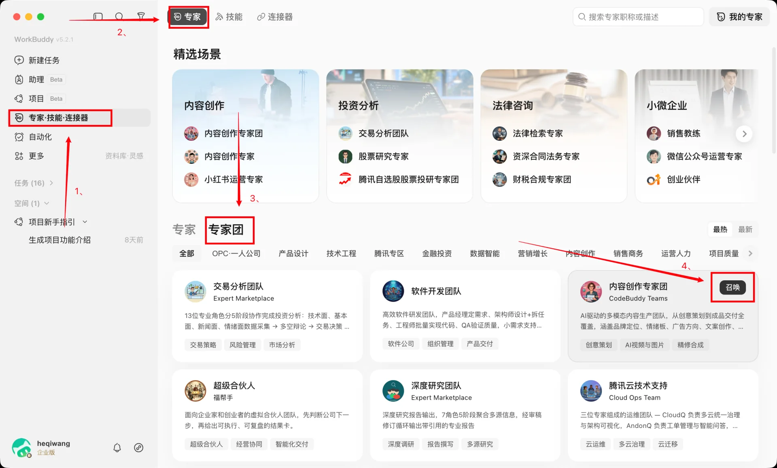Filter by 腾讯专区 category
This screenshot has height=468, width=777.
click(x=389, y=254)
